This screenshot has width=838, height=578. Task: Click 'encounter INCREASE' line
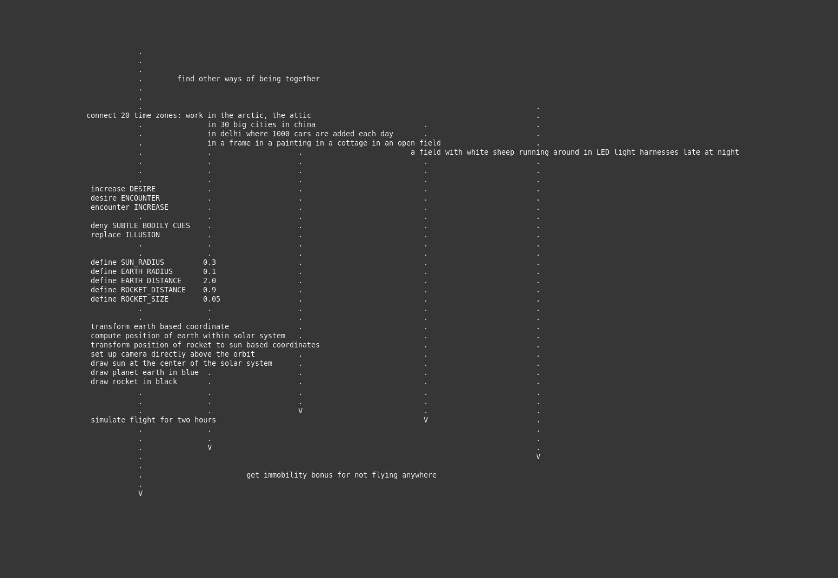pyautogui.click(x=129, y=208)
